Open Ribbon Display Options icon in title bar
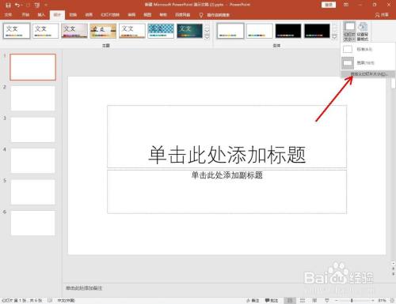 (x=346, y=5)
